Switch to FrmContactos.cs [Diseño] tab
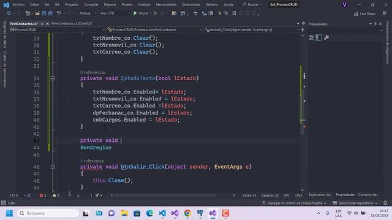The image size is (392, 220). [x=72, y=23]
